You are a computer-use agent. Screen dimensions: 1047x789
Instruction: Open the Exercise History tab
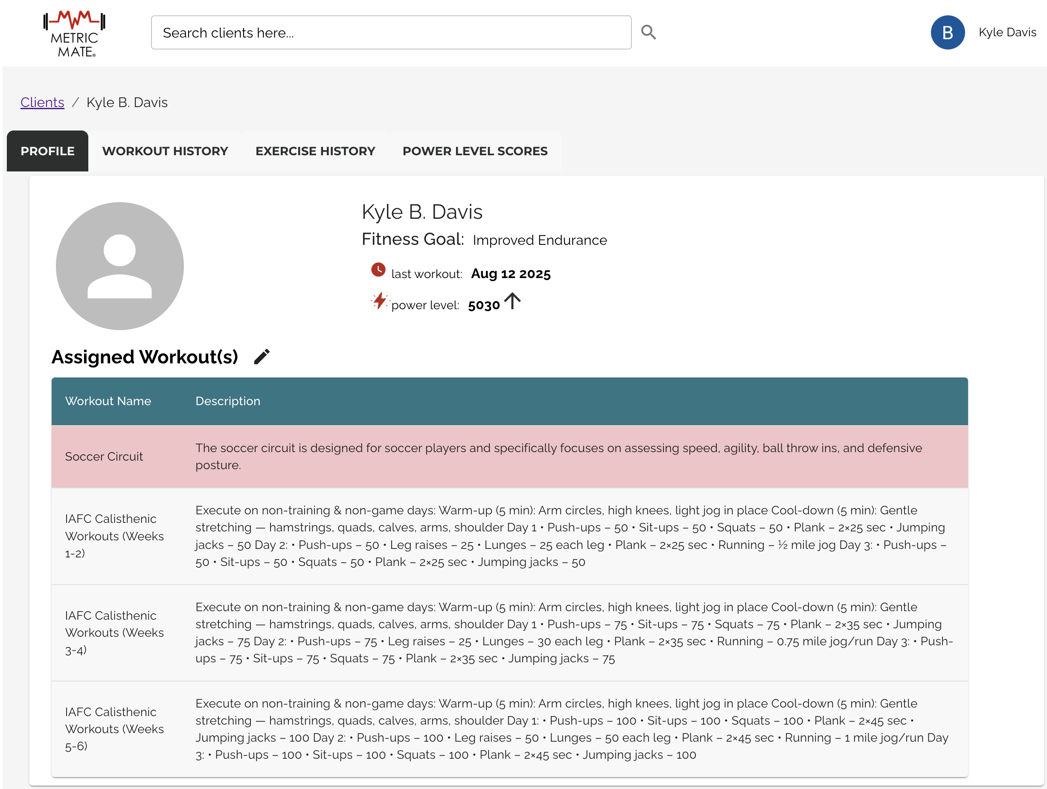coord(315,151)
